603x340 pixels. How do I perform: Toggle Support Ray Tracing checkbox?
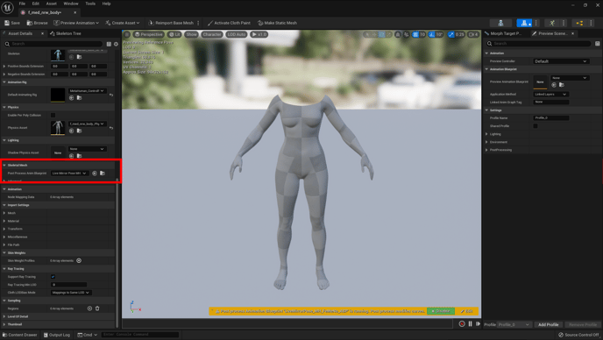click(53, 277)
